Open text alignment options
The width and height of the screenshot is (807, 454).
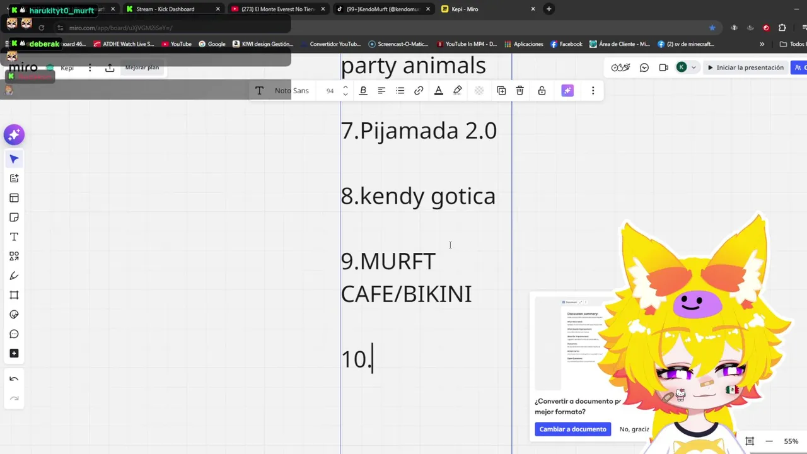[x=381, y=91]
